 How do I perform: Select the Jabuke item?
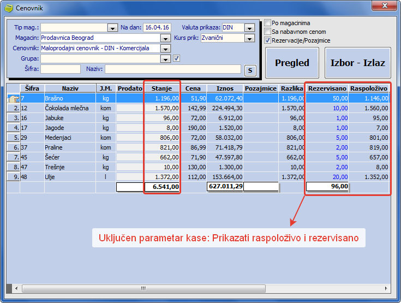point(54,118)
